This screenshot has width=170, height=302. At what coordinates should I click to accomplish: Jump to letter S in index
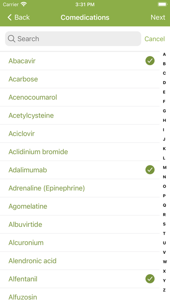coord(164,224)
